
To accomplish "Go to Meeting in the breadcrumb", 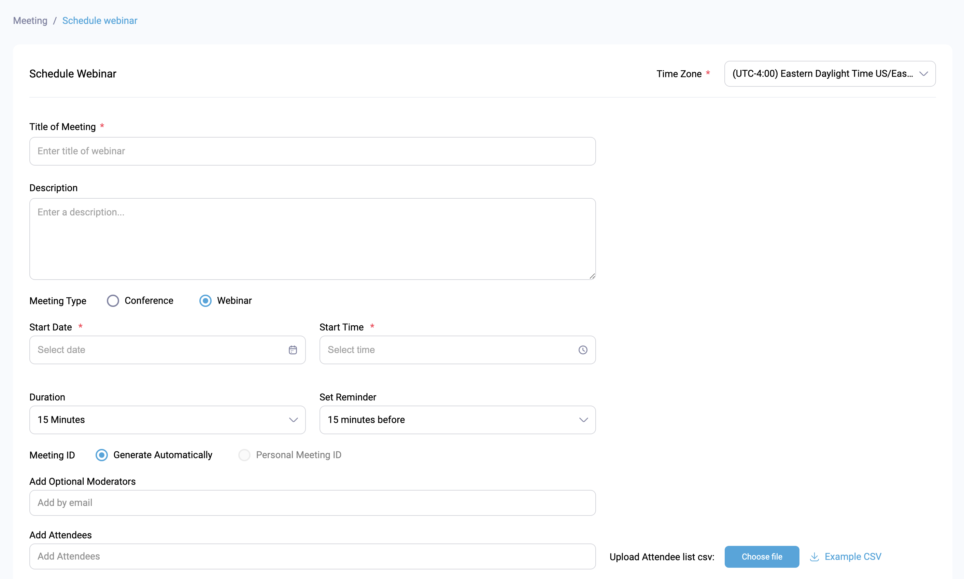I will click(30, 21).
